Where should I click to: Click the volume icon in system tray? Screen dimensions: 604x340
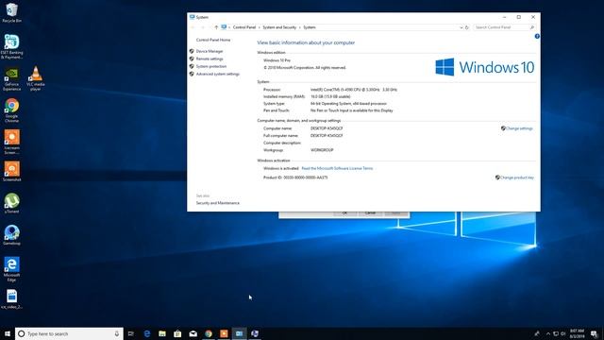[x=562, y=333]
